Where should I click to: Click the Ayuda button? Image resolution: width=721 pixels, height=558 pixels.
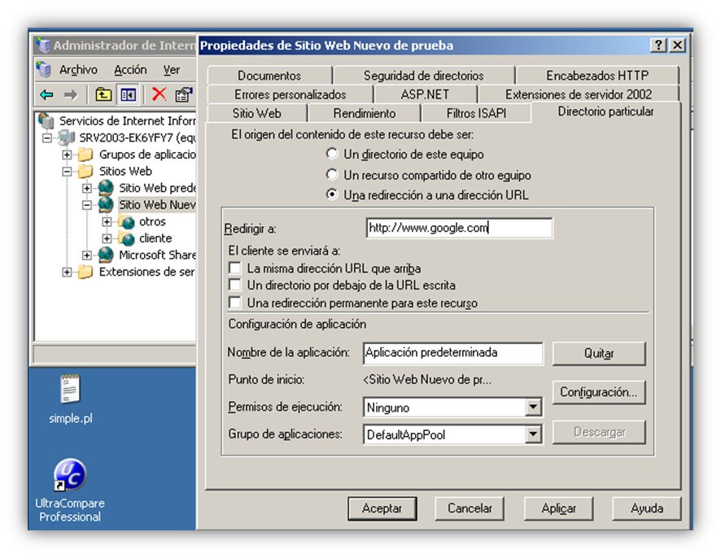(x=646, y=508)
